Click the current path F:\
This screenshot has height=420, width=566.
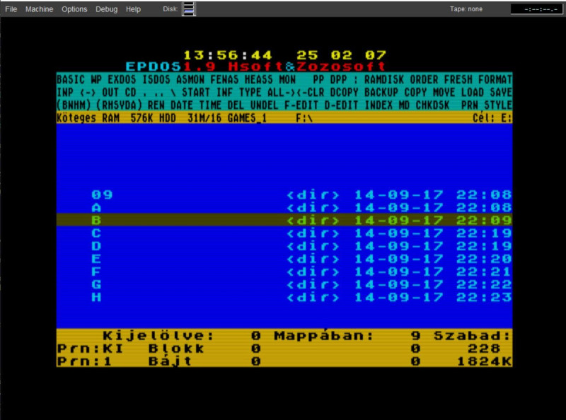click(304, 118)
